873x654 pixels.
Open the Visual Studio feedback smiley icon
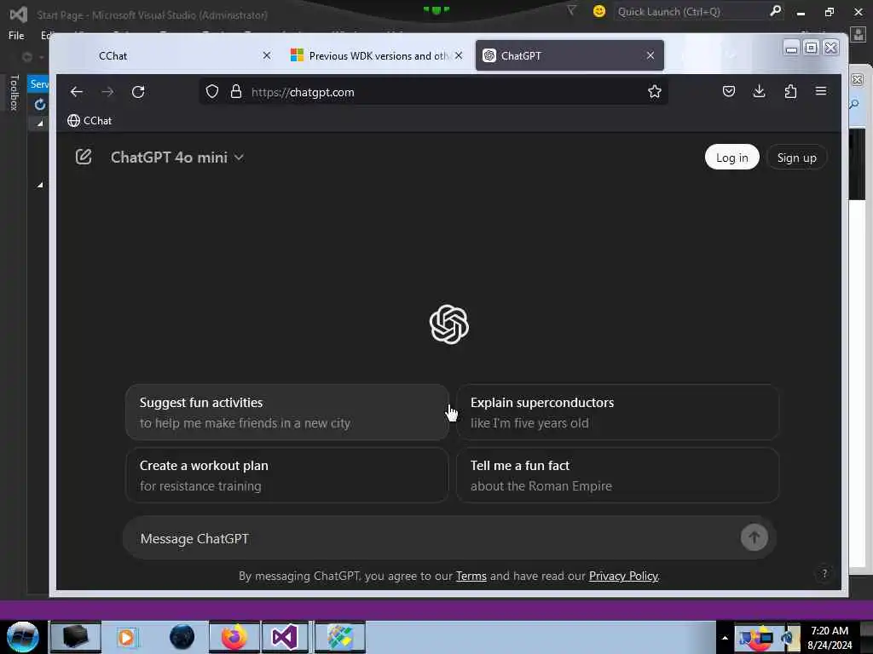(x=599, y=11)
